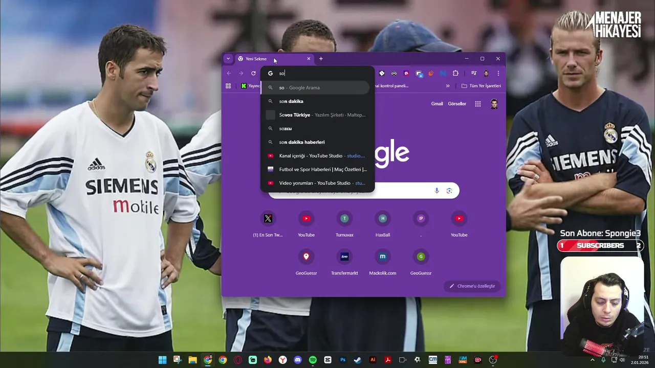Screen dimensions: 655x368
Task: Open the GeoGuessr tile with red pin
Action: [x=306, y=262]
